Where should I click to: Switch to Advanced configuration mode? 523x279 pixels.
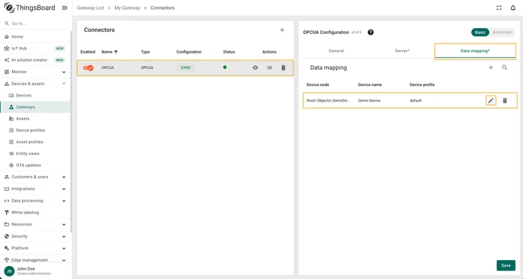click(x=501, y=32)
